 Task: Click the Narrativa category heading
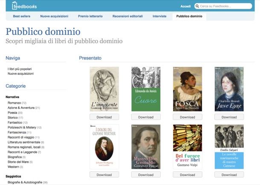[12, 97]
